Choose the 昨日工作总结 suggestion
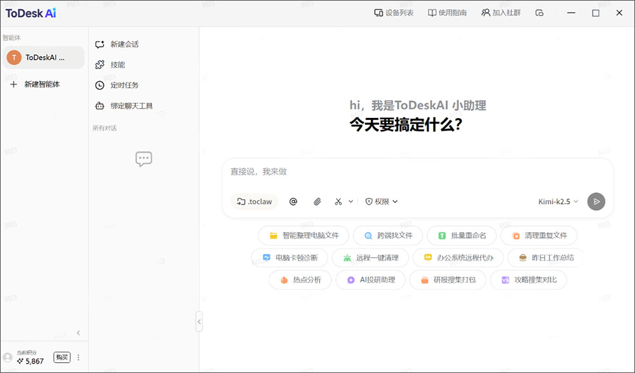 pos(546,258)
